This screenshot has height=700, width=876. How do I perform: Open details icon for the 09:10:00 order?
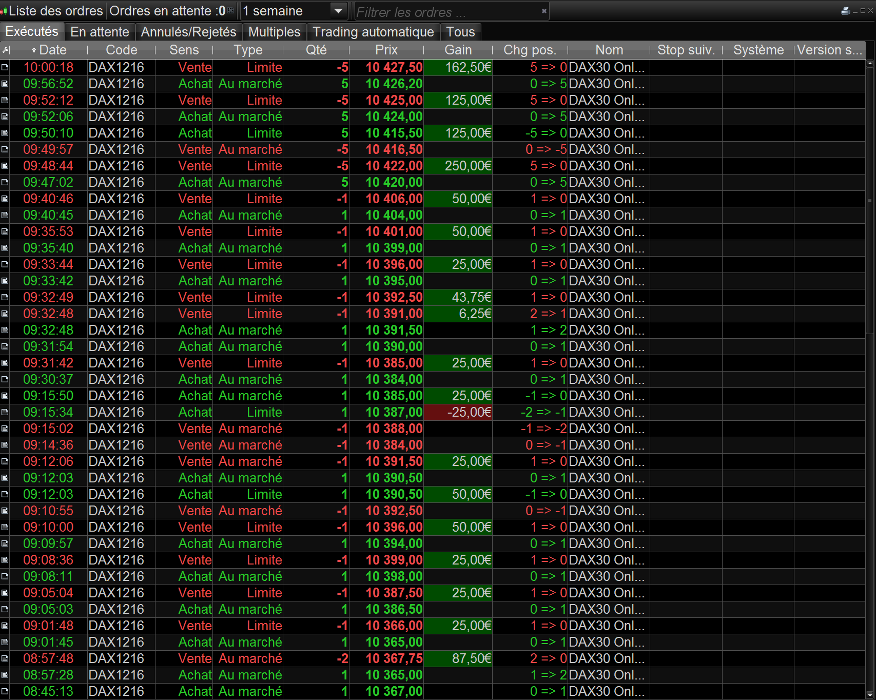[x=5, y=527]
